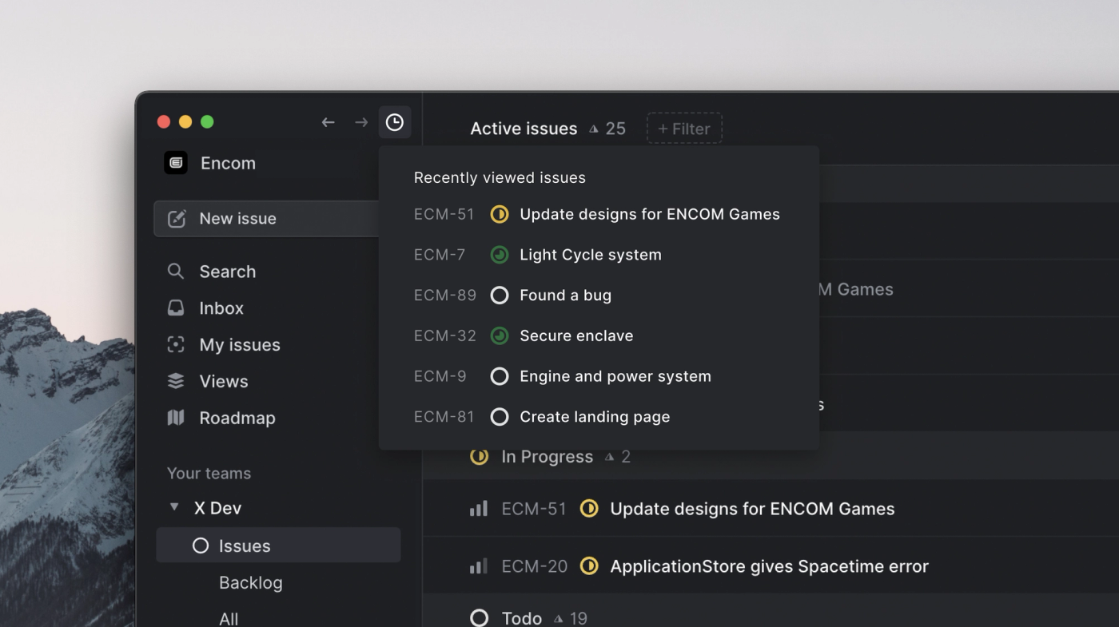Click the Encom workspace logo
This screenshot has width=1119, height=627.
pyautogui.click(x=175, y=162)
